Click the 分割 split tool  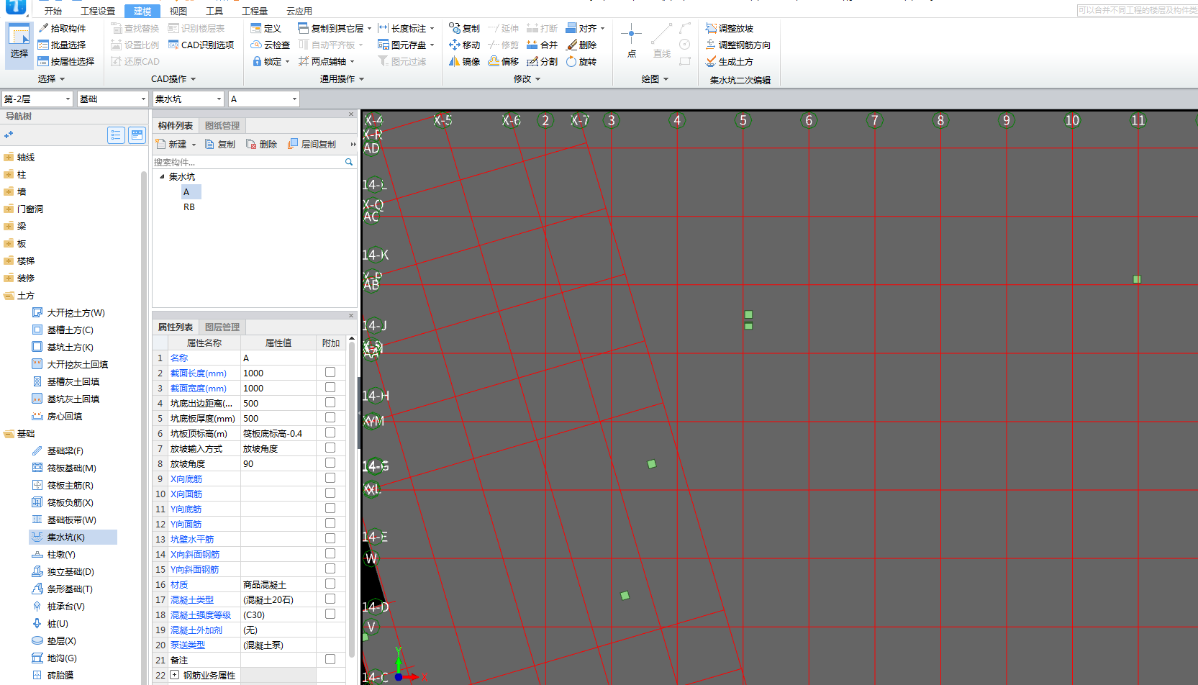(x=542, y=61)
